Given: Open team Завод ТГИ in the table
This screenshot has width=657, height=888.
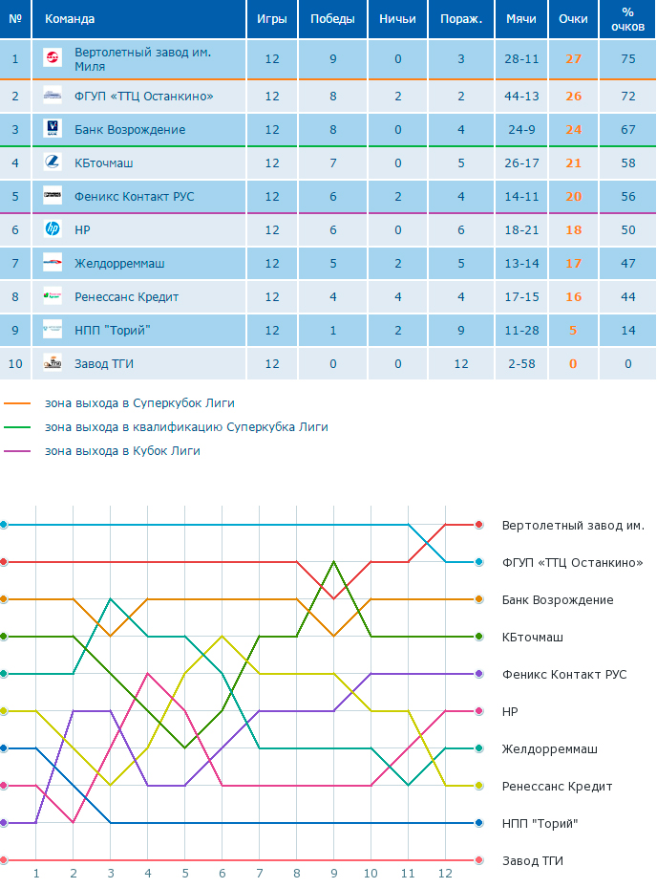Looking at the screenshot, I should (x=103, y=363).
